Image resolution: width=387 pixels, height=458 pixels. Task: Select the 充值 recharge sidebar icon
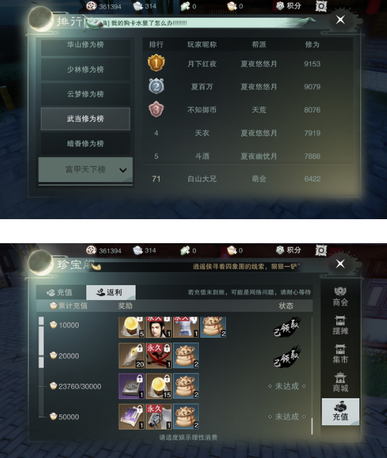(x=340, y=411)
